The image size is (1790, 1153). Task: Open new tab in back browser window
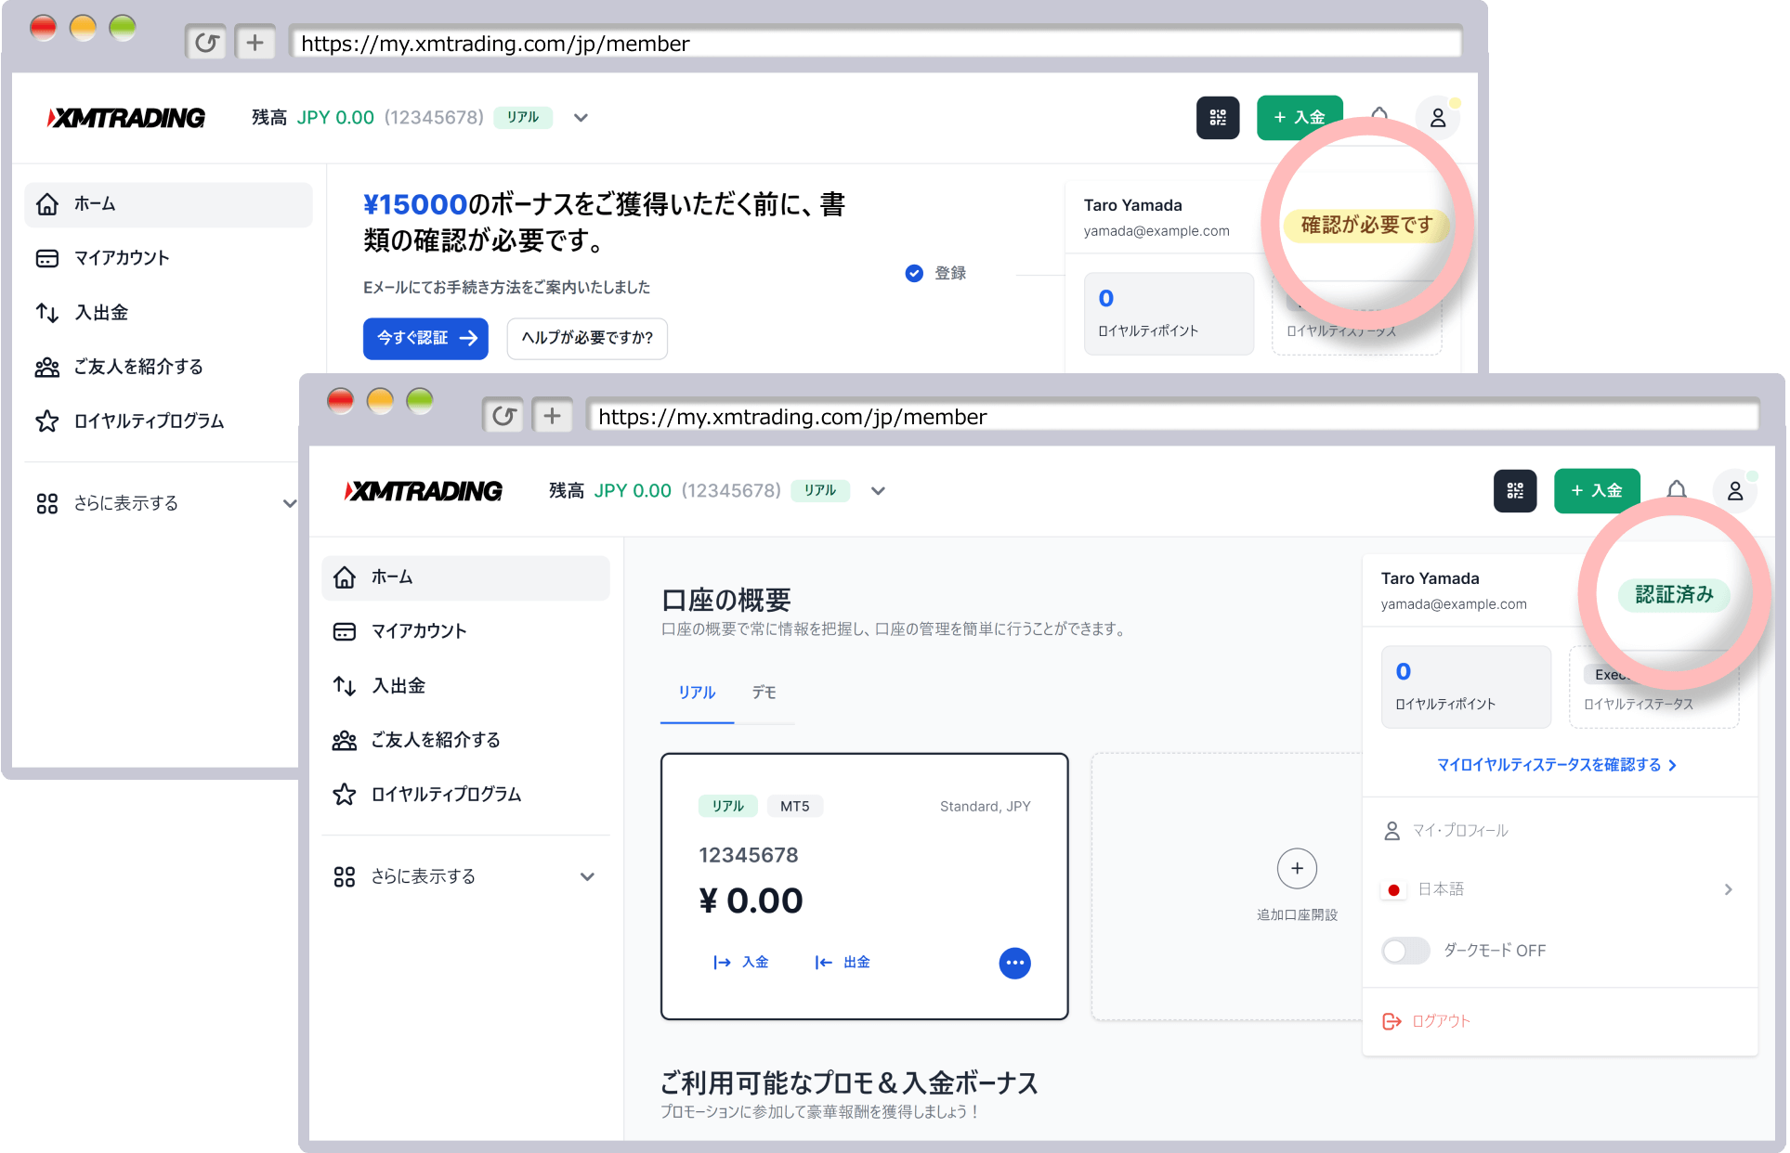tap(255, 42)
